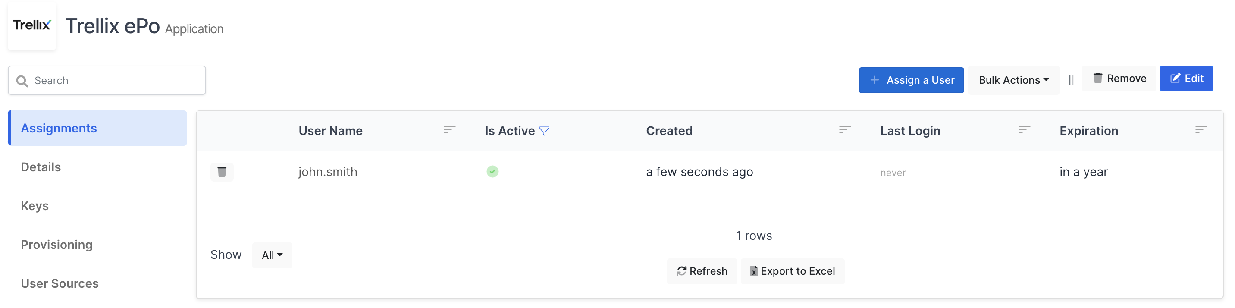Sort the Last Login column
This screenshot has height=308, width=1235.
coord(1024,130)
